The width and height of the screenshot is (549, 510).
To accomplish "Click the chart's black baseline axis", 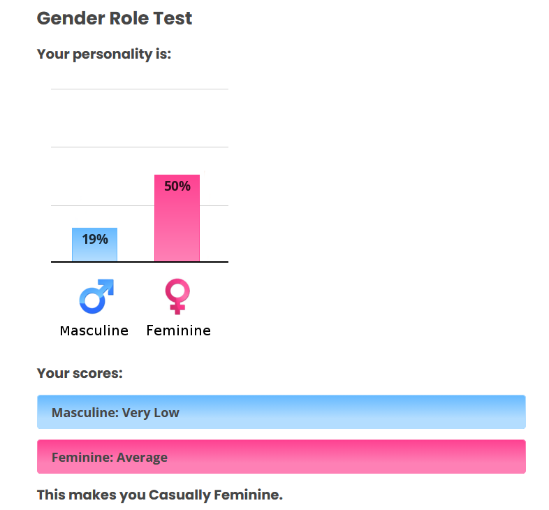I will point(140,262).
